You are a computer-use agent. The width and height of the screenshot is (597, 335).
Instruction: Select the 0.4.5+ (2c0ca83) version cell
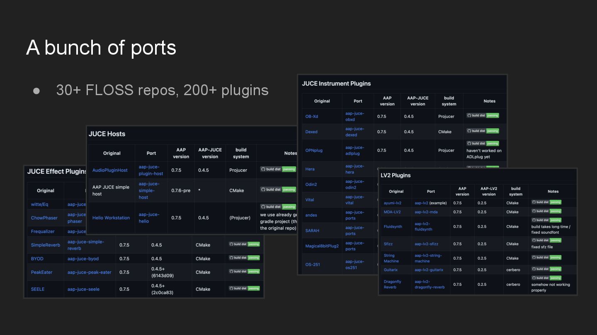click(163, 289)
